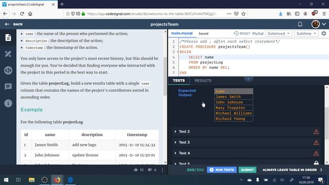The height and width of the screenshot is (185, 329).
Task: Reset the code with RESET
Action: 242,33
